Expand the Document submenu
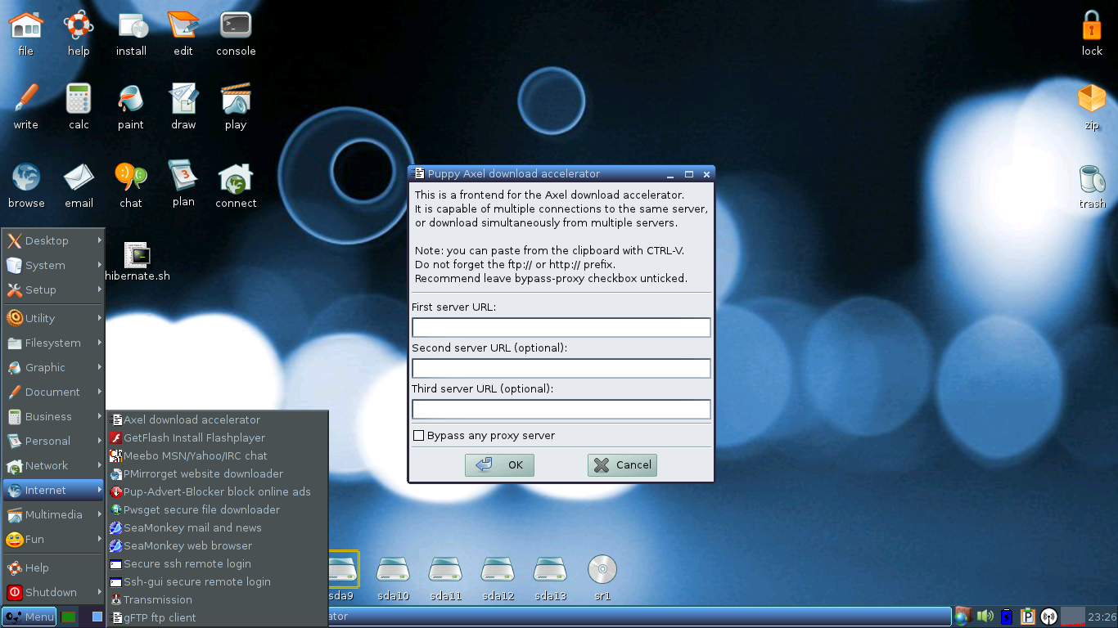This screenshot has width=1118, height=628. pyautogui.click(x=53, y=392)
